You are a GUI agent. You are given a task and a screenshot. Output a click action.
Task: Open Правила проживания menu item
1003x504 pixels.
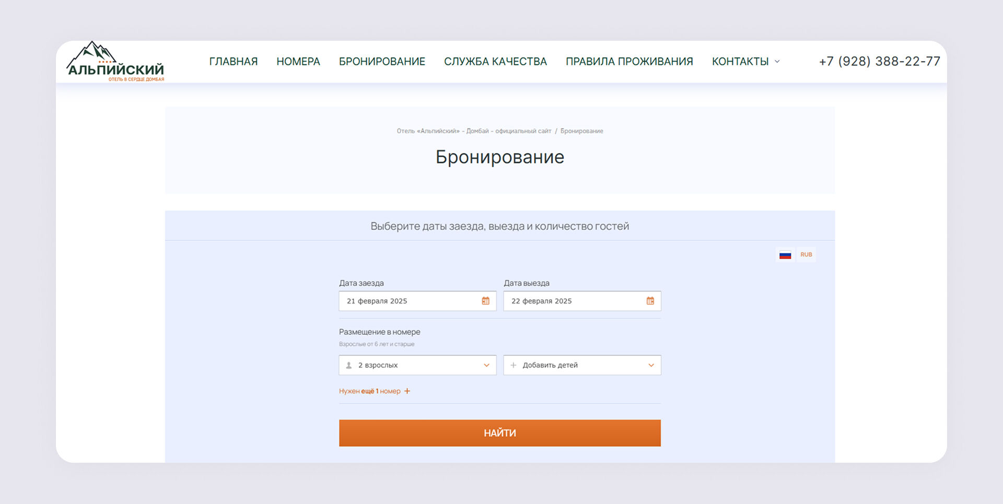click(x=629, y=62)
